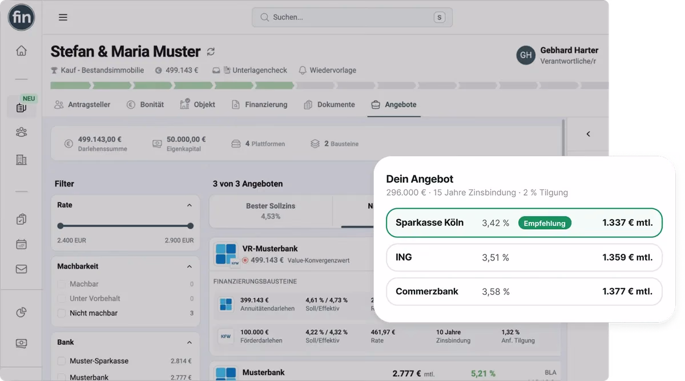Collapse the Bank filter section
This screenshot has height=381, width=685.
point(190,342)
